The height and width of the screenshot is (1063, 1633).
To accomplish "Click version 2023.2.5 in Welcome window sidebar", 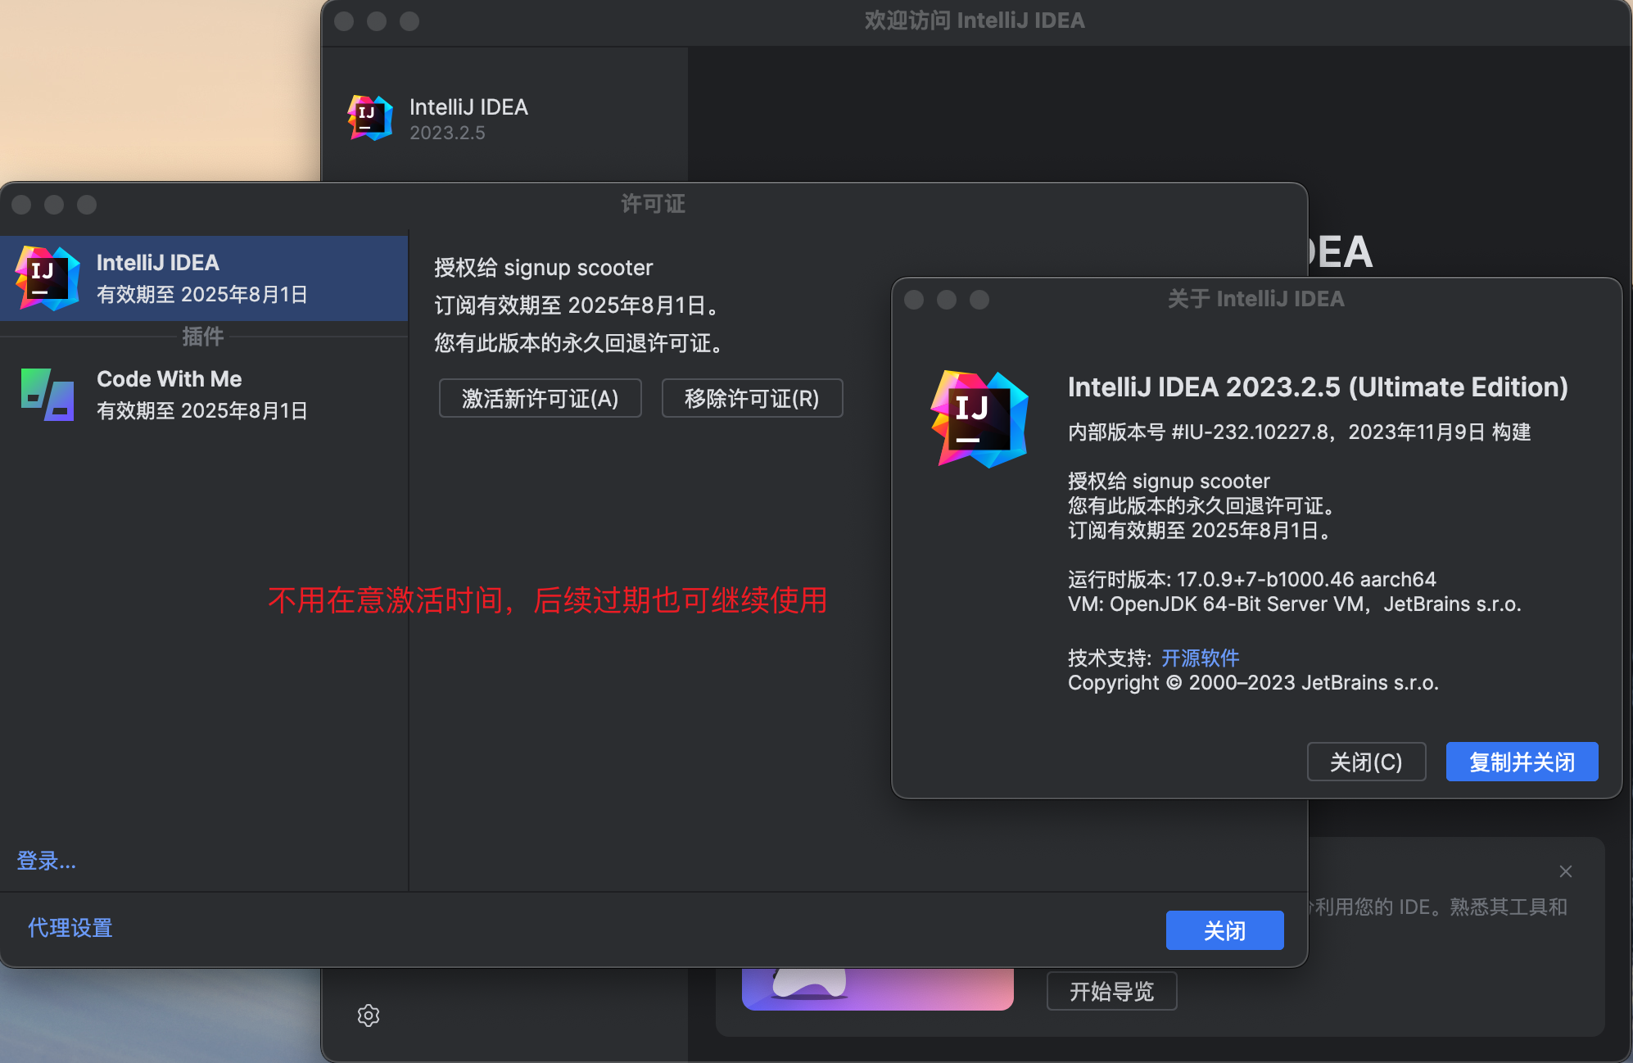I will pyautogui.click(x=447, y=133).
